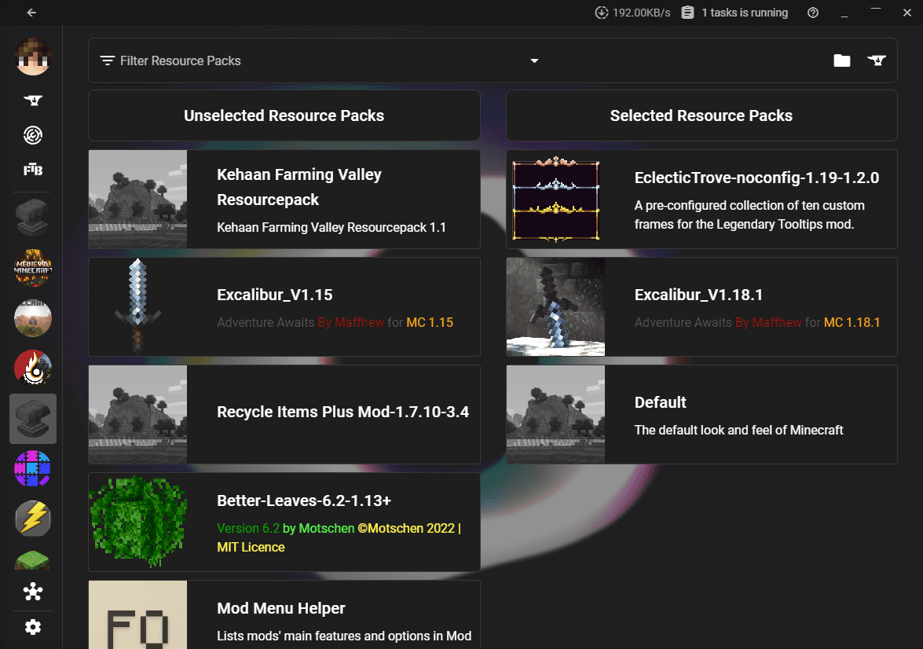
Task: Open help question mark icon
Action: point(813,13)
